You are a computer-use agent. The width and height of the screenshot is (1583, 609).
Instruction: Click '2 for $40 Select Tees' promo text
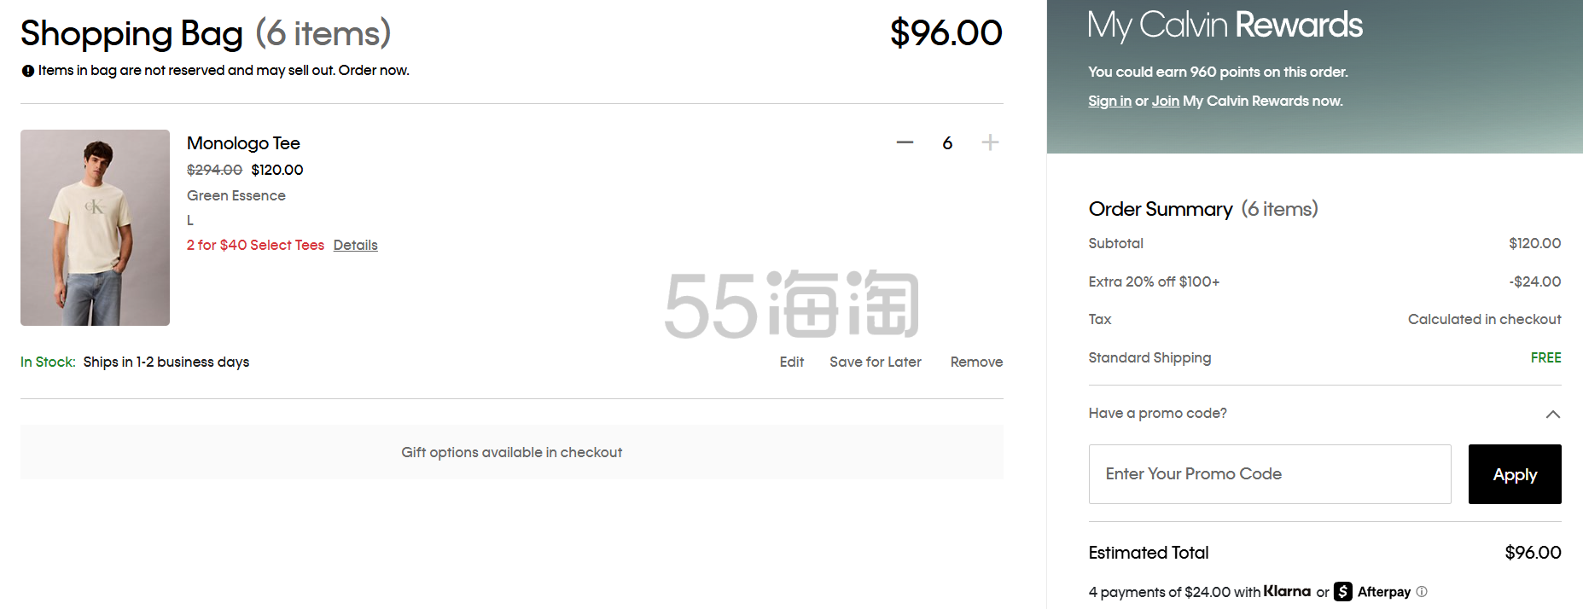[255, 245]
